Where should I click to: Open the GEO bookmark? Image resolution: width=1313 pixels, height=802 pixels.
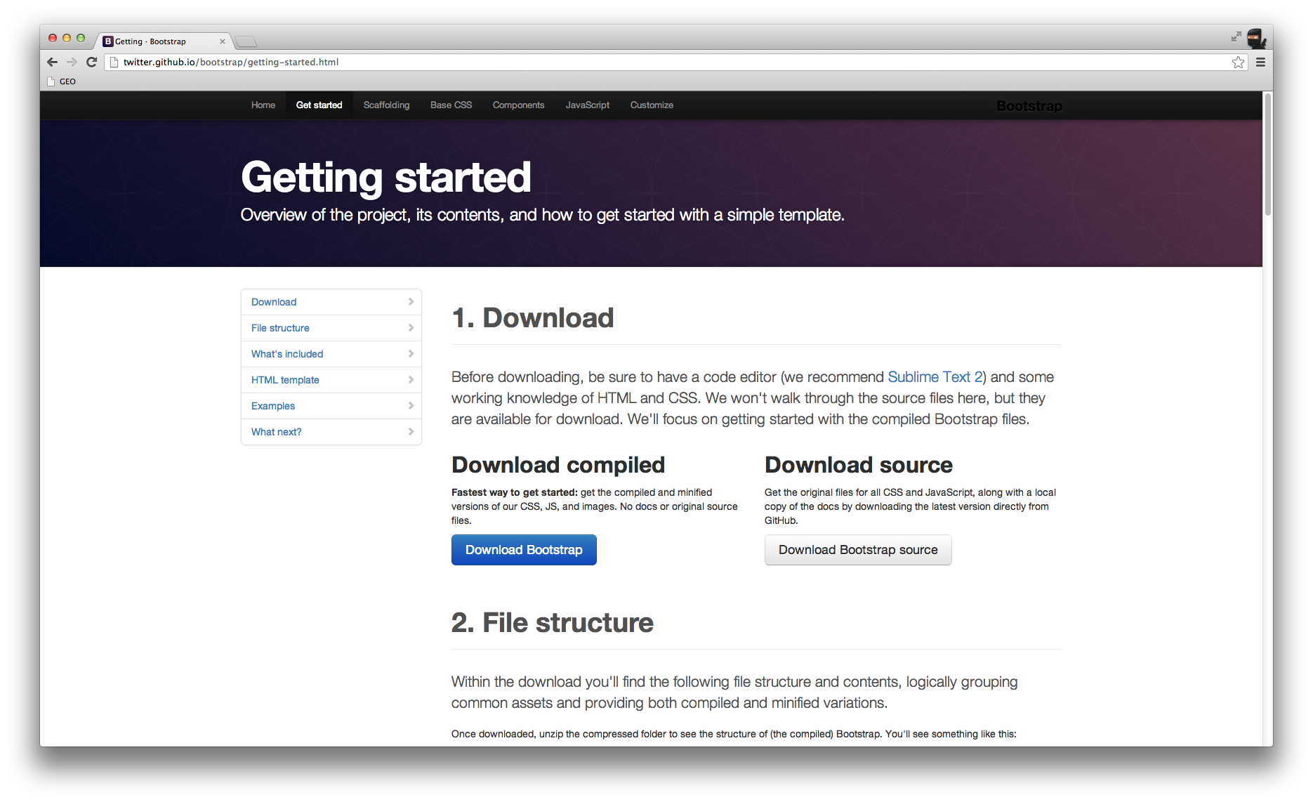(x=62, y=81)
